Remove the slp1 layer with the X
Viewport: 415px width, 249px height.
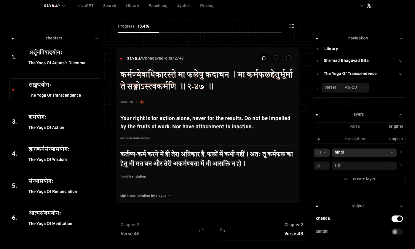click(401, 165)
